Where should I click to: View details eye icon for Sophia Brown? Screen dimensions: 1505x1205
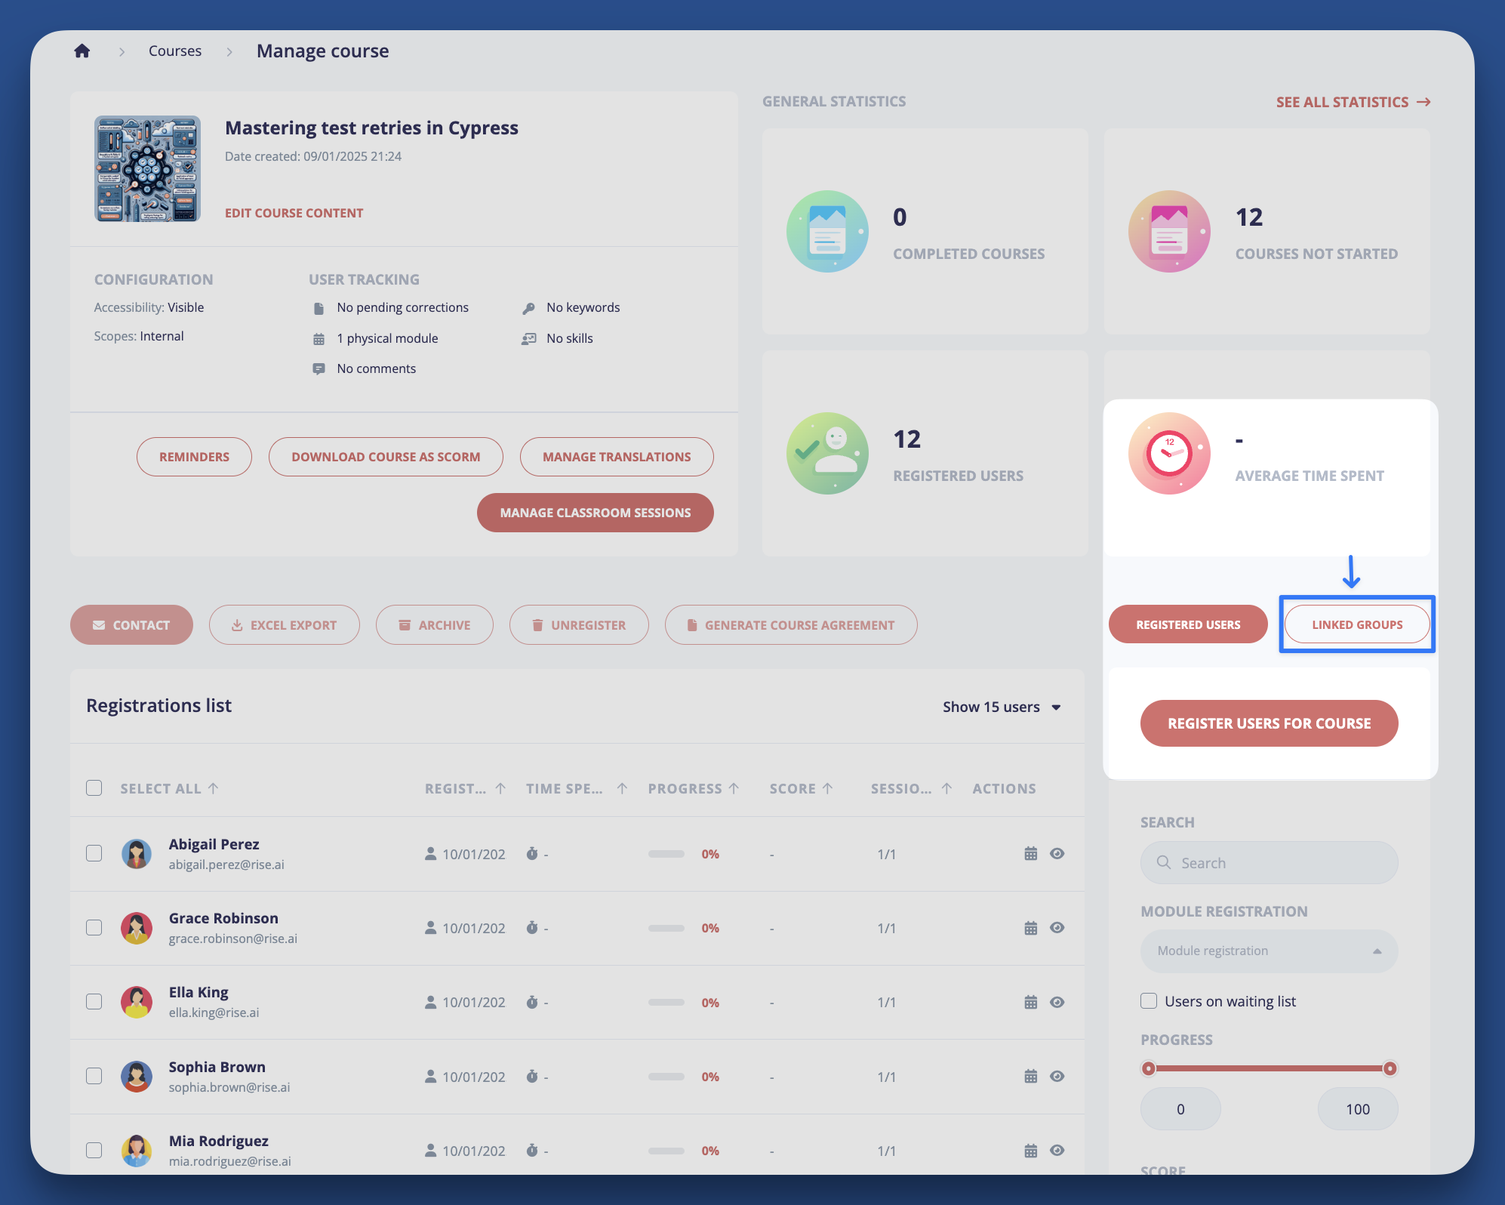(1057, 1076)
